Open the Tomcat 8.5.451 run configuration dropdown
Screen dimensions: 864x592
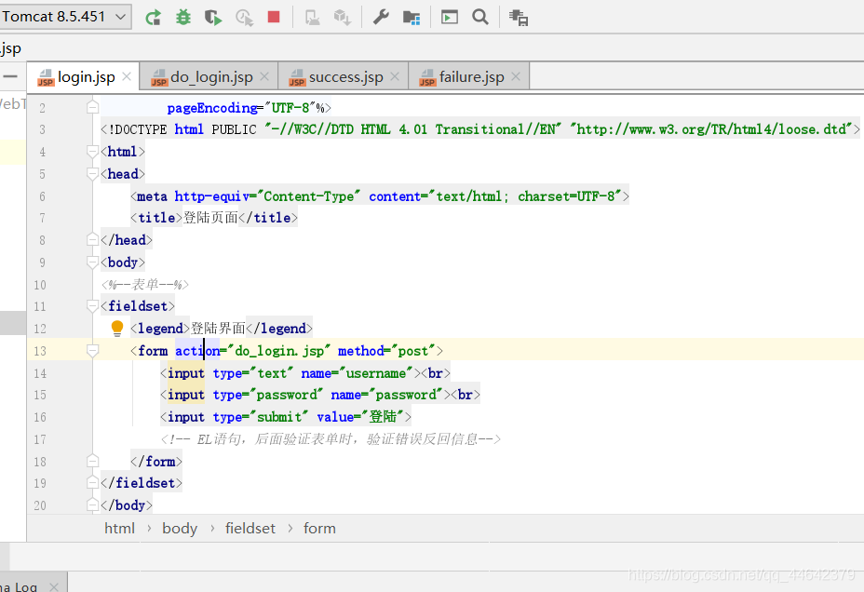point(64,17)
